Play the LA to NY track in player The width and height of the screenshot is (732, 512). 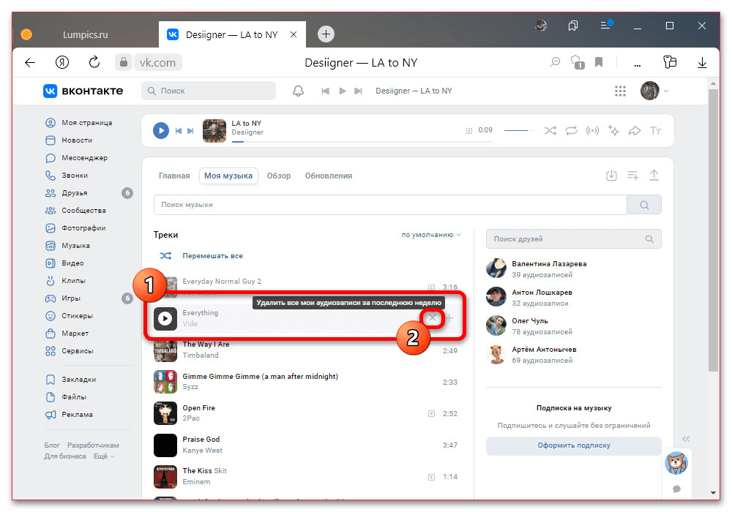coord(161,131)
